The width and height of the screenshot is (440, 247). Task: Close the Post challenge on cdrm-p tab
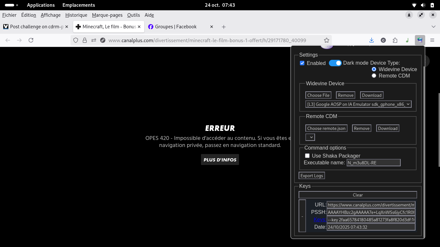67,27
